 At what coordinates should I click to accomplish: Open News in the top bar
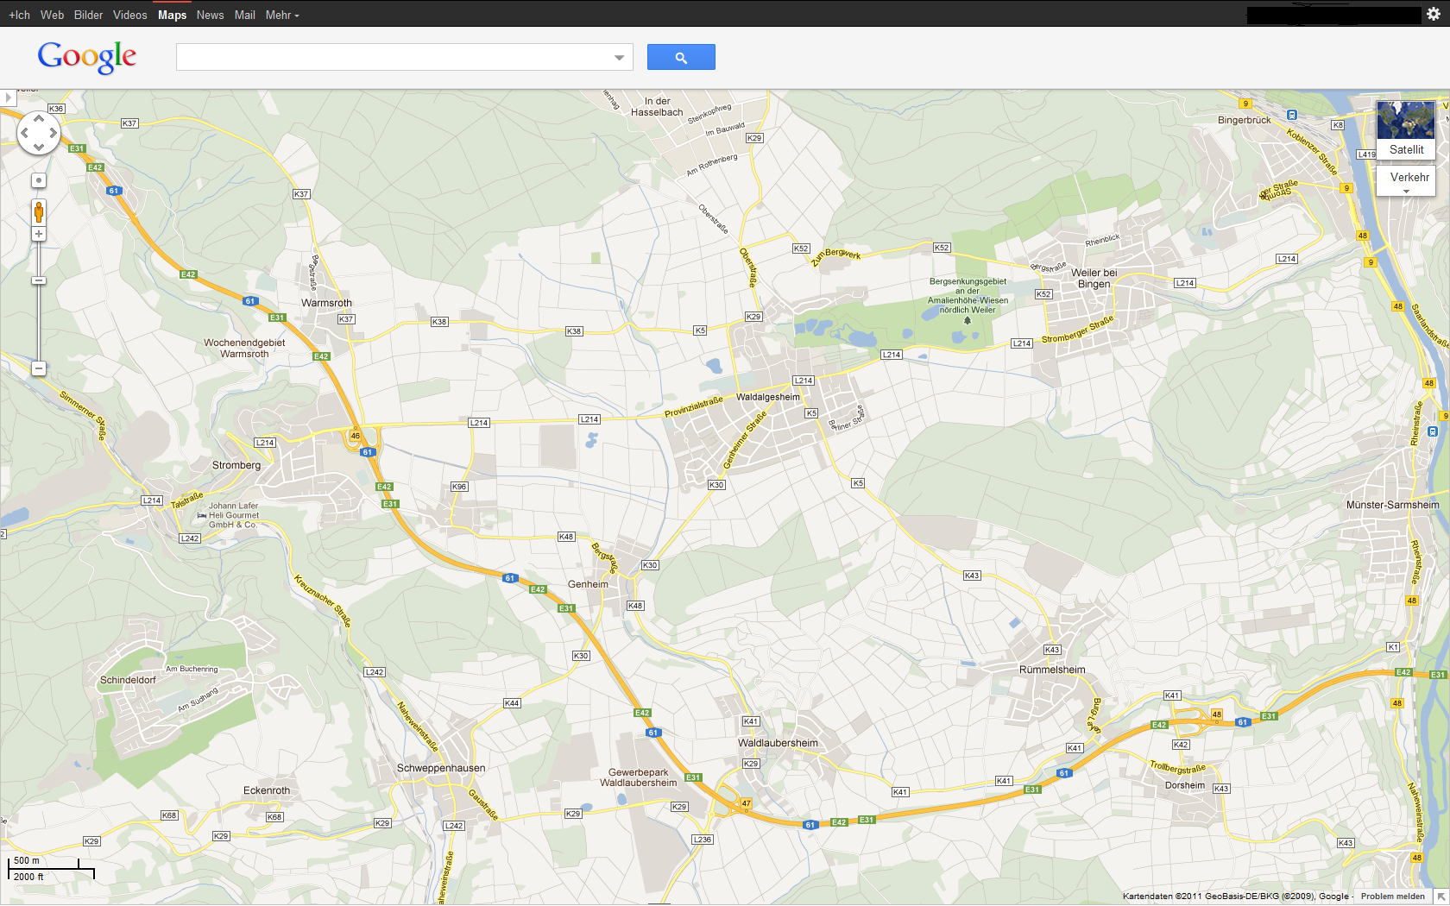pos(210,15)
